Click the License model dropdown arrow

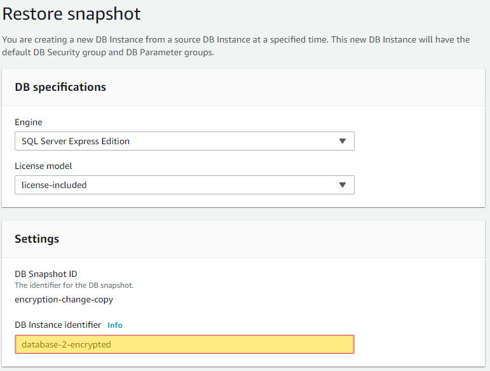click(342, 185)
